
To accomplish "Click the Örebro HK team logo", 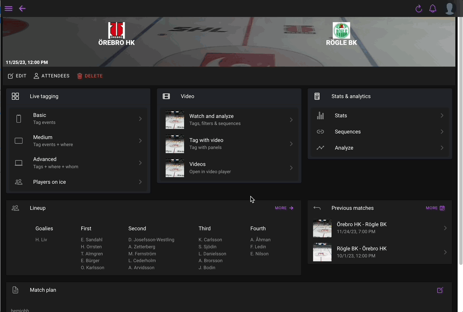I will pyautogui.click(x=116, y=30).
